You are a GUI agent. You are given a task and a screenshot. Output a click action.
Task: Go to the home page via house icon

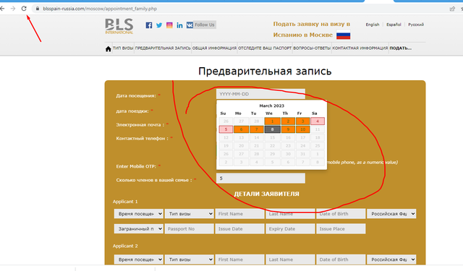coord(108,48)
